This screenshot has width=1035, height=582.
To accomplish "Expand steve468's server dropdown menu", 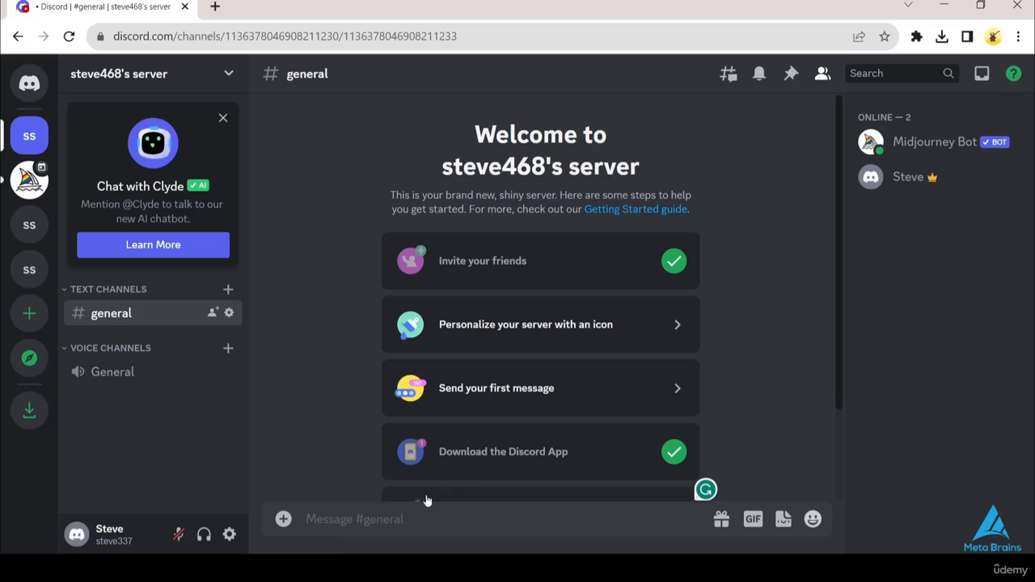I will click(x=229, y=74).
